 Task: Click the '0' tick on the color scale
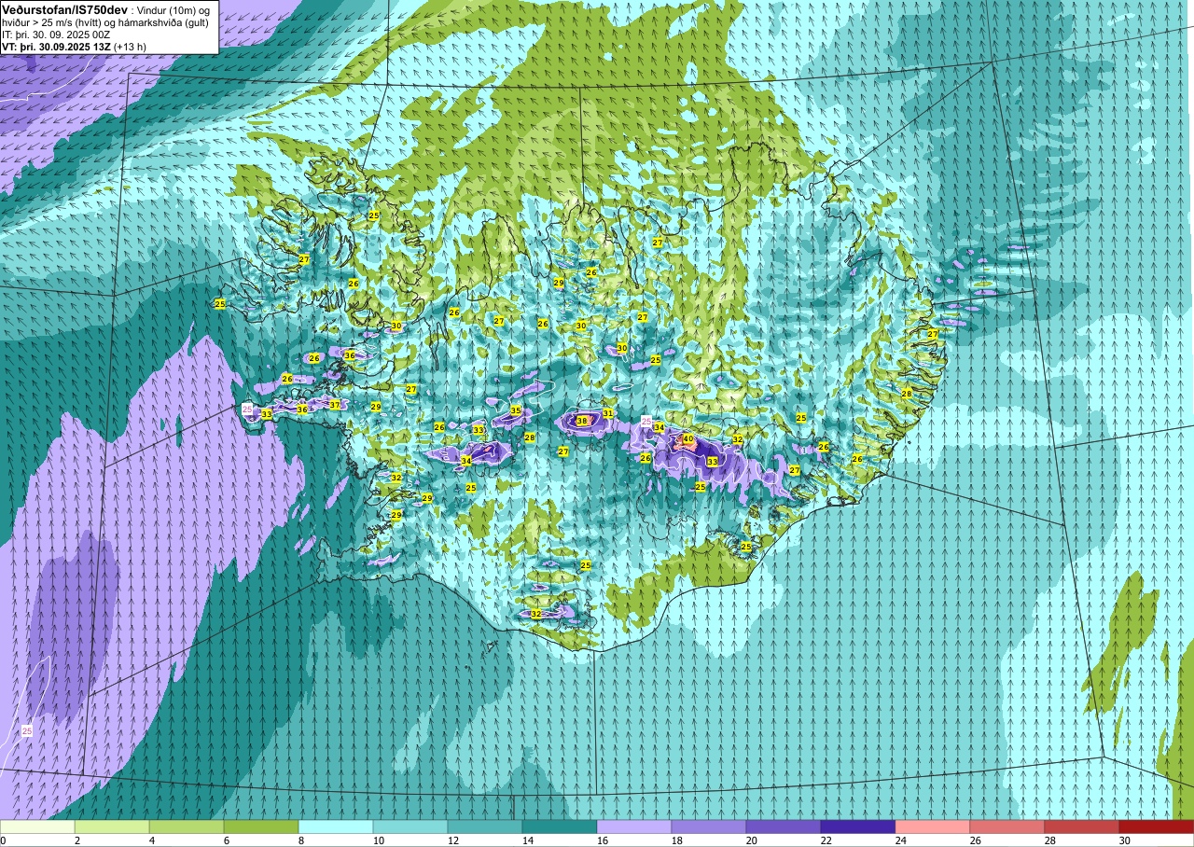[3, 840]
